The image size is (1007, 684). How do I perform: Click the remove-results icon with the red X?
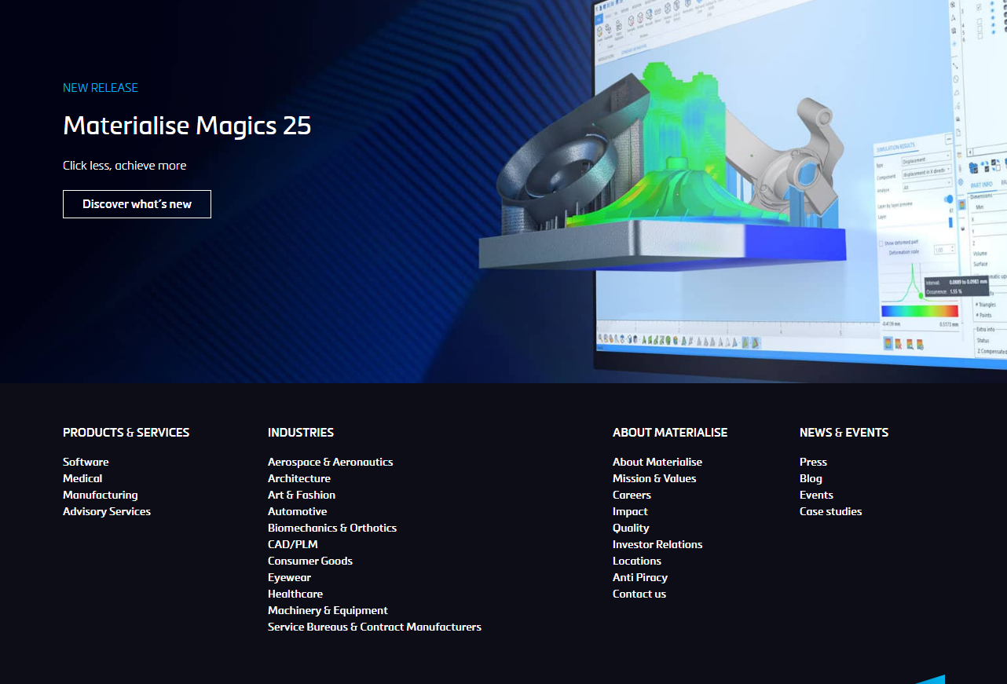tap(899, 343)
